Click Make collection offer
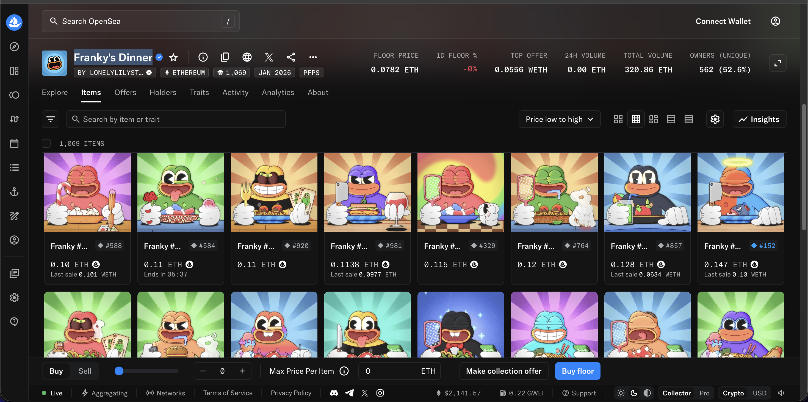 pyautogui.click(x=504, y=371)
